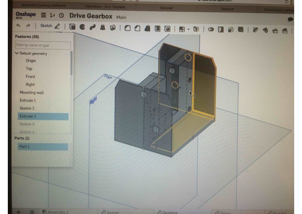The height and width of the screenshot is (214, 302).
Task: Select the Loft tool icon
Action: 103,27
